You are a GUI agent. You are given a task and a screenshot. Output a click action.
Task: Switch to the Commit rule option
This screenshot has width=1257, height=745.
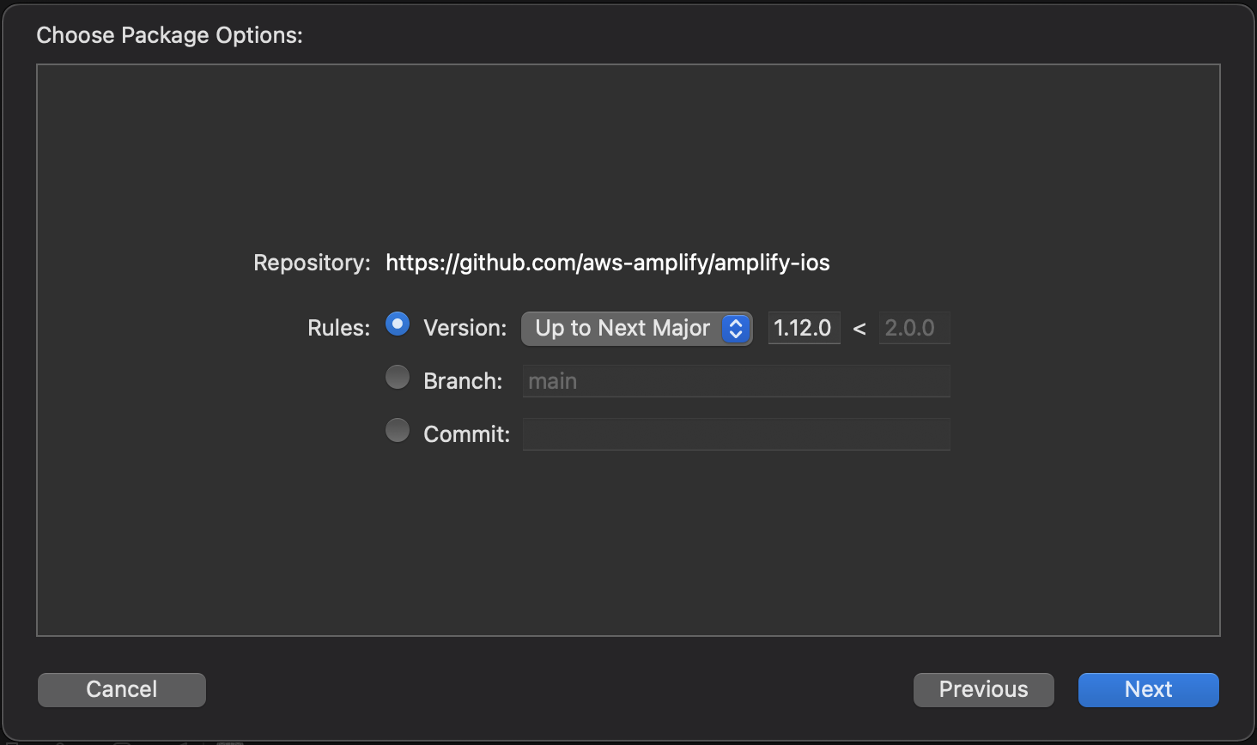click(x=397, y=430)
